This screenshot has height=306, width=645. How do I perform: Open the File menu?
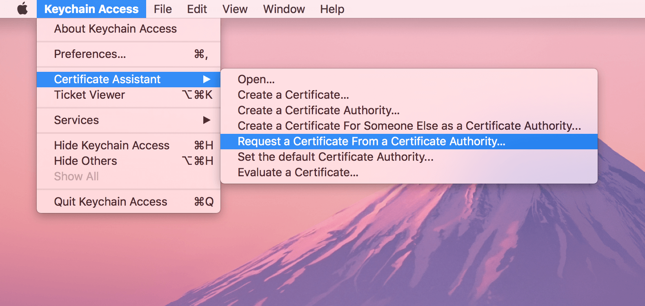162,9
